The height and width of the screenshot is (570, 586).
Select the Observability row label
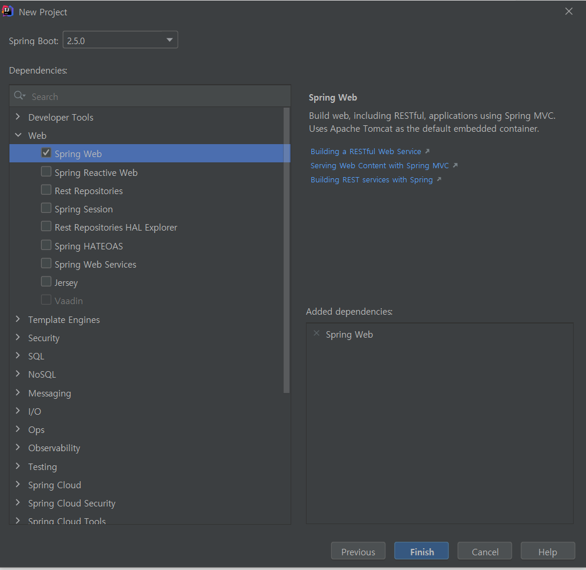click(x=54, y=448)
